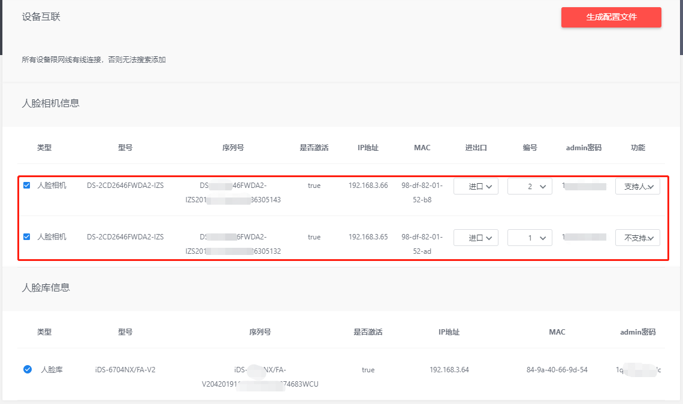Click 类型 header in camera table
The height and width of the screenshot is (404, 683).
click(44, 148)
